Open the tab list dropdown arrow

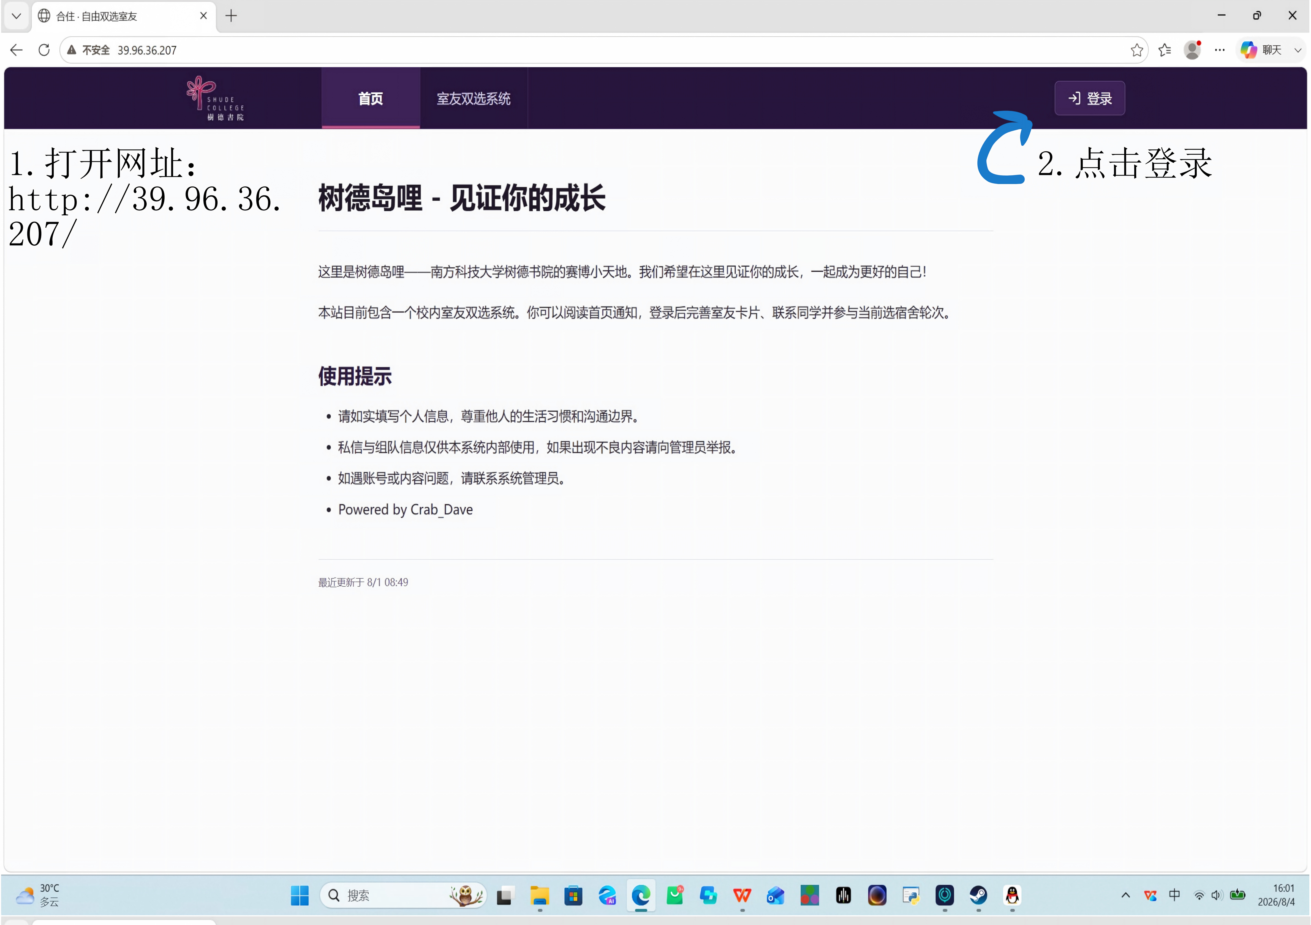pyautogui.click(x=16, y=16)
